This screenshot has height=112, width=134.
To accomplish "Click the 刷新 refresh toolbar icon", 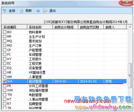I will point(21,11).
